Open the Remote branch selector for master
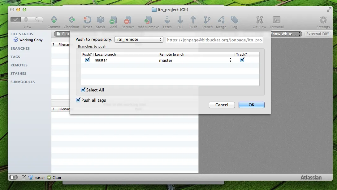The image size is (337, 190). click(230, 60)
